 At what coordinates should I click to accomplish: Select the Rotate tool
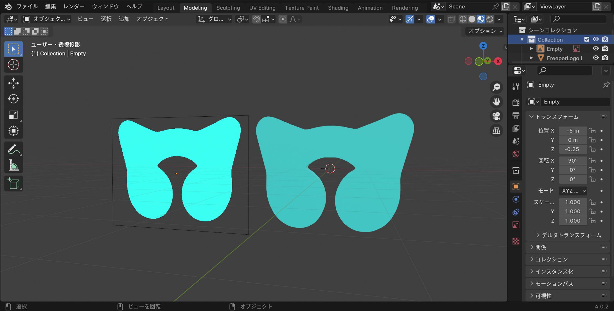click(13, 99)
